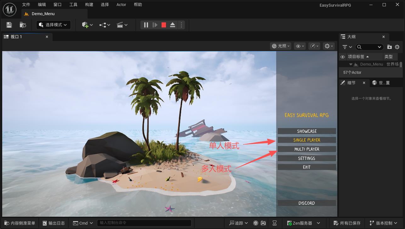Open the 构建 menu

89,5
